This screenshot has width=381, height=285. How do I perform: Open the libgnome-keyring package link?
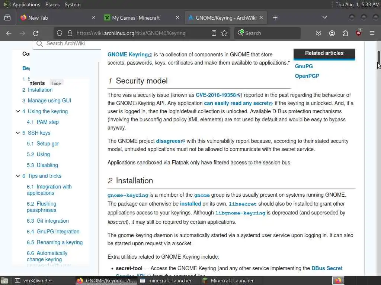[x=240, y=213]
